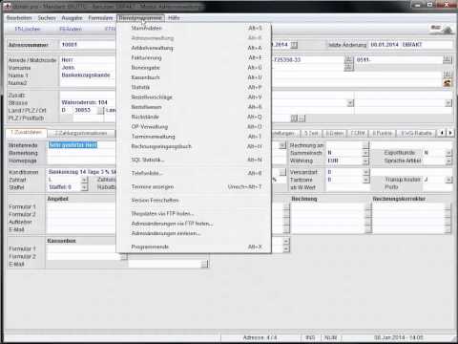The image size is (458, 344).
Task: Select Version Freischalten menu entry
Action: 195,201
